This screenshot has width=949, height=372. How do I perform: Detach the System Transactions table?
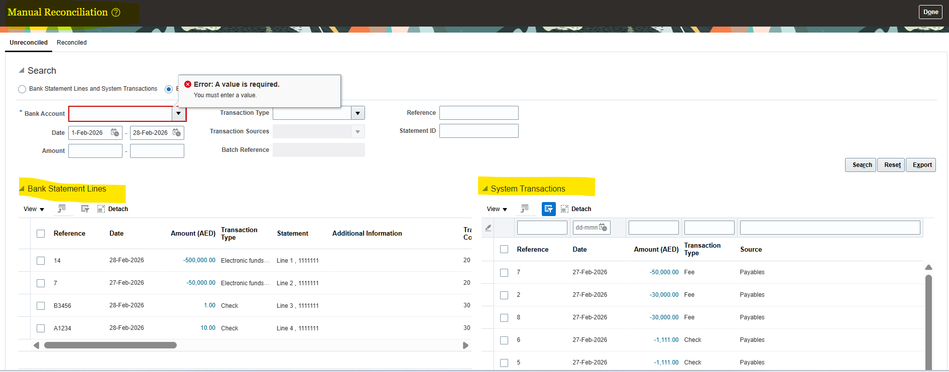coord(576,209)
